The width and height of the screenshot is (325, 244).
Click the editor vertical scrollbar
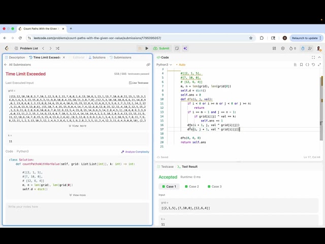[x=321, y=108]
